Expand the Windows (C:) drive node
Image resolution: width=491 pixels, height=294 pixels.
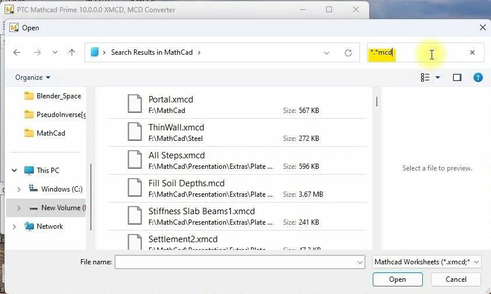click(x=19, y=189)
